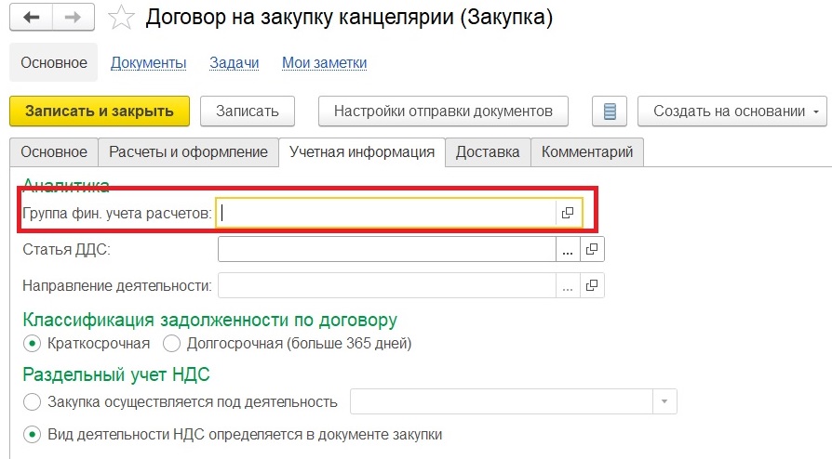This screenshot has height=459, width=832.
Task: Click the Группа фин. учета расчетов label
Action: click(116, 213)
